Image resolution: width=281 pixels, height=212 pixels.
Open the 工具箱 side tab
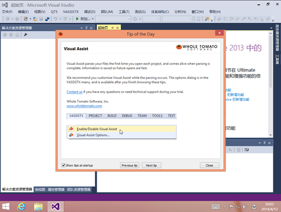point(277,59)
